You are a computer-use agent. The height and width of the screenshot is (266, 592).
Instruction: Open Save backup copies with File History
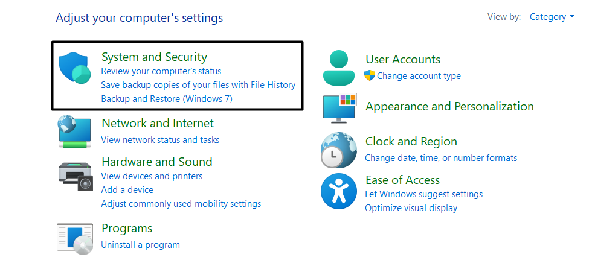click(198, 85)
